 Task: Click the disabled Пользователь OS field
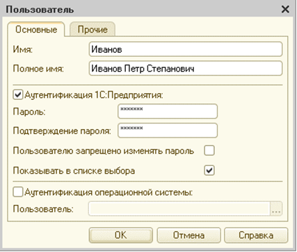[x=179, y=209]
